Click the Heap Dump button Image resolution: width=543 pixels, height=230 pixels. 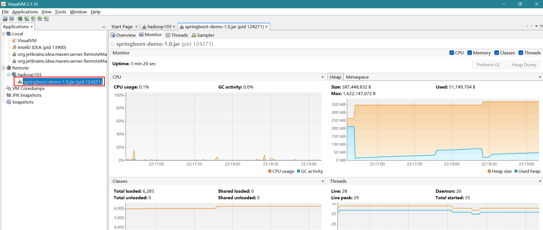pyautogui.click(x=524, y=65)
